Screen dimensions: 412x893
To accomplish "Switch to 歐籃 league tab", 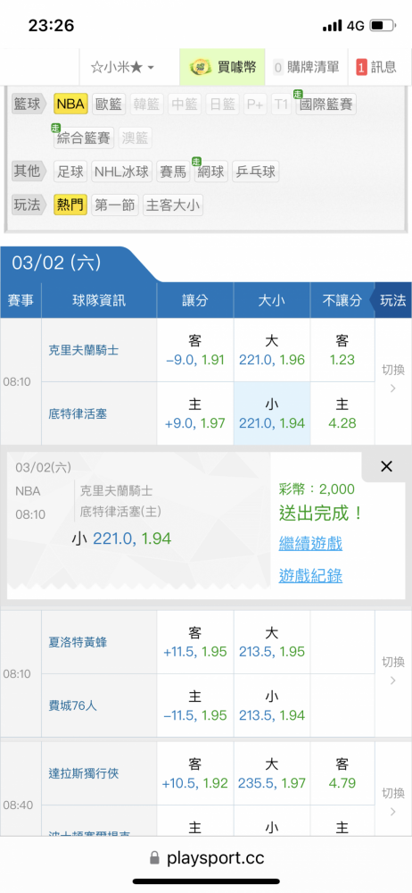I will coord(109,104).
